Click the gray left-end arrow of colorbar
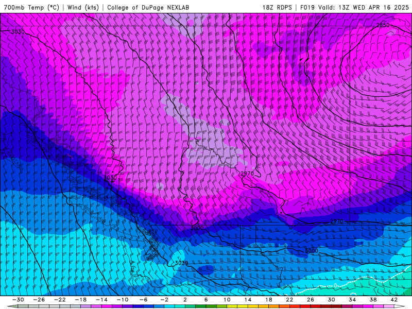 coord(12,306)
